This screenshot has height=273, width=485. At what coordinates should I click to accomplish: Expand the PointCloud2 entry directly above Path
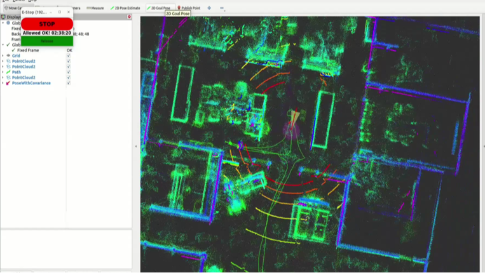(x=3, y=67)
